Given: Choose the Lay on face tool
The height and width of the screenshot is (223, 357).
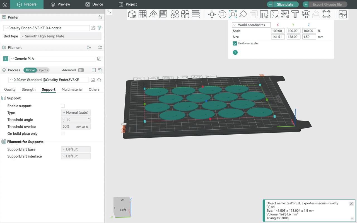Looking at the screenshot, I should (x=243, y=14).
